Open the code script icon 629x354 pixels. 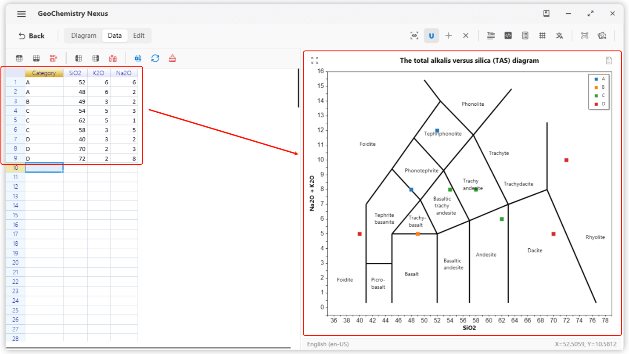(508, 36)
